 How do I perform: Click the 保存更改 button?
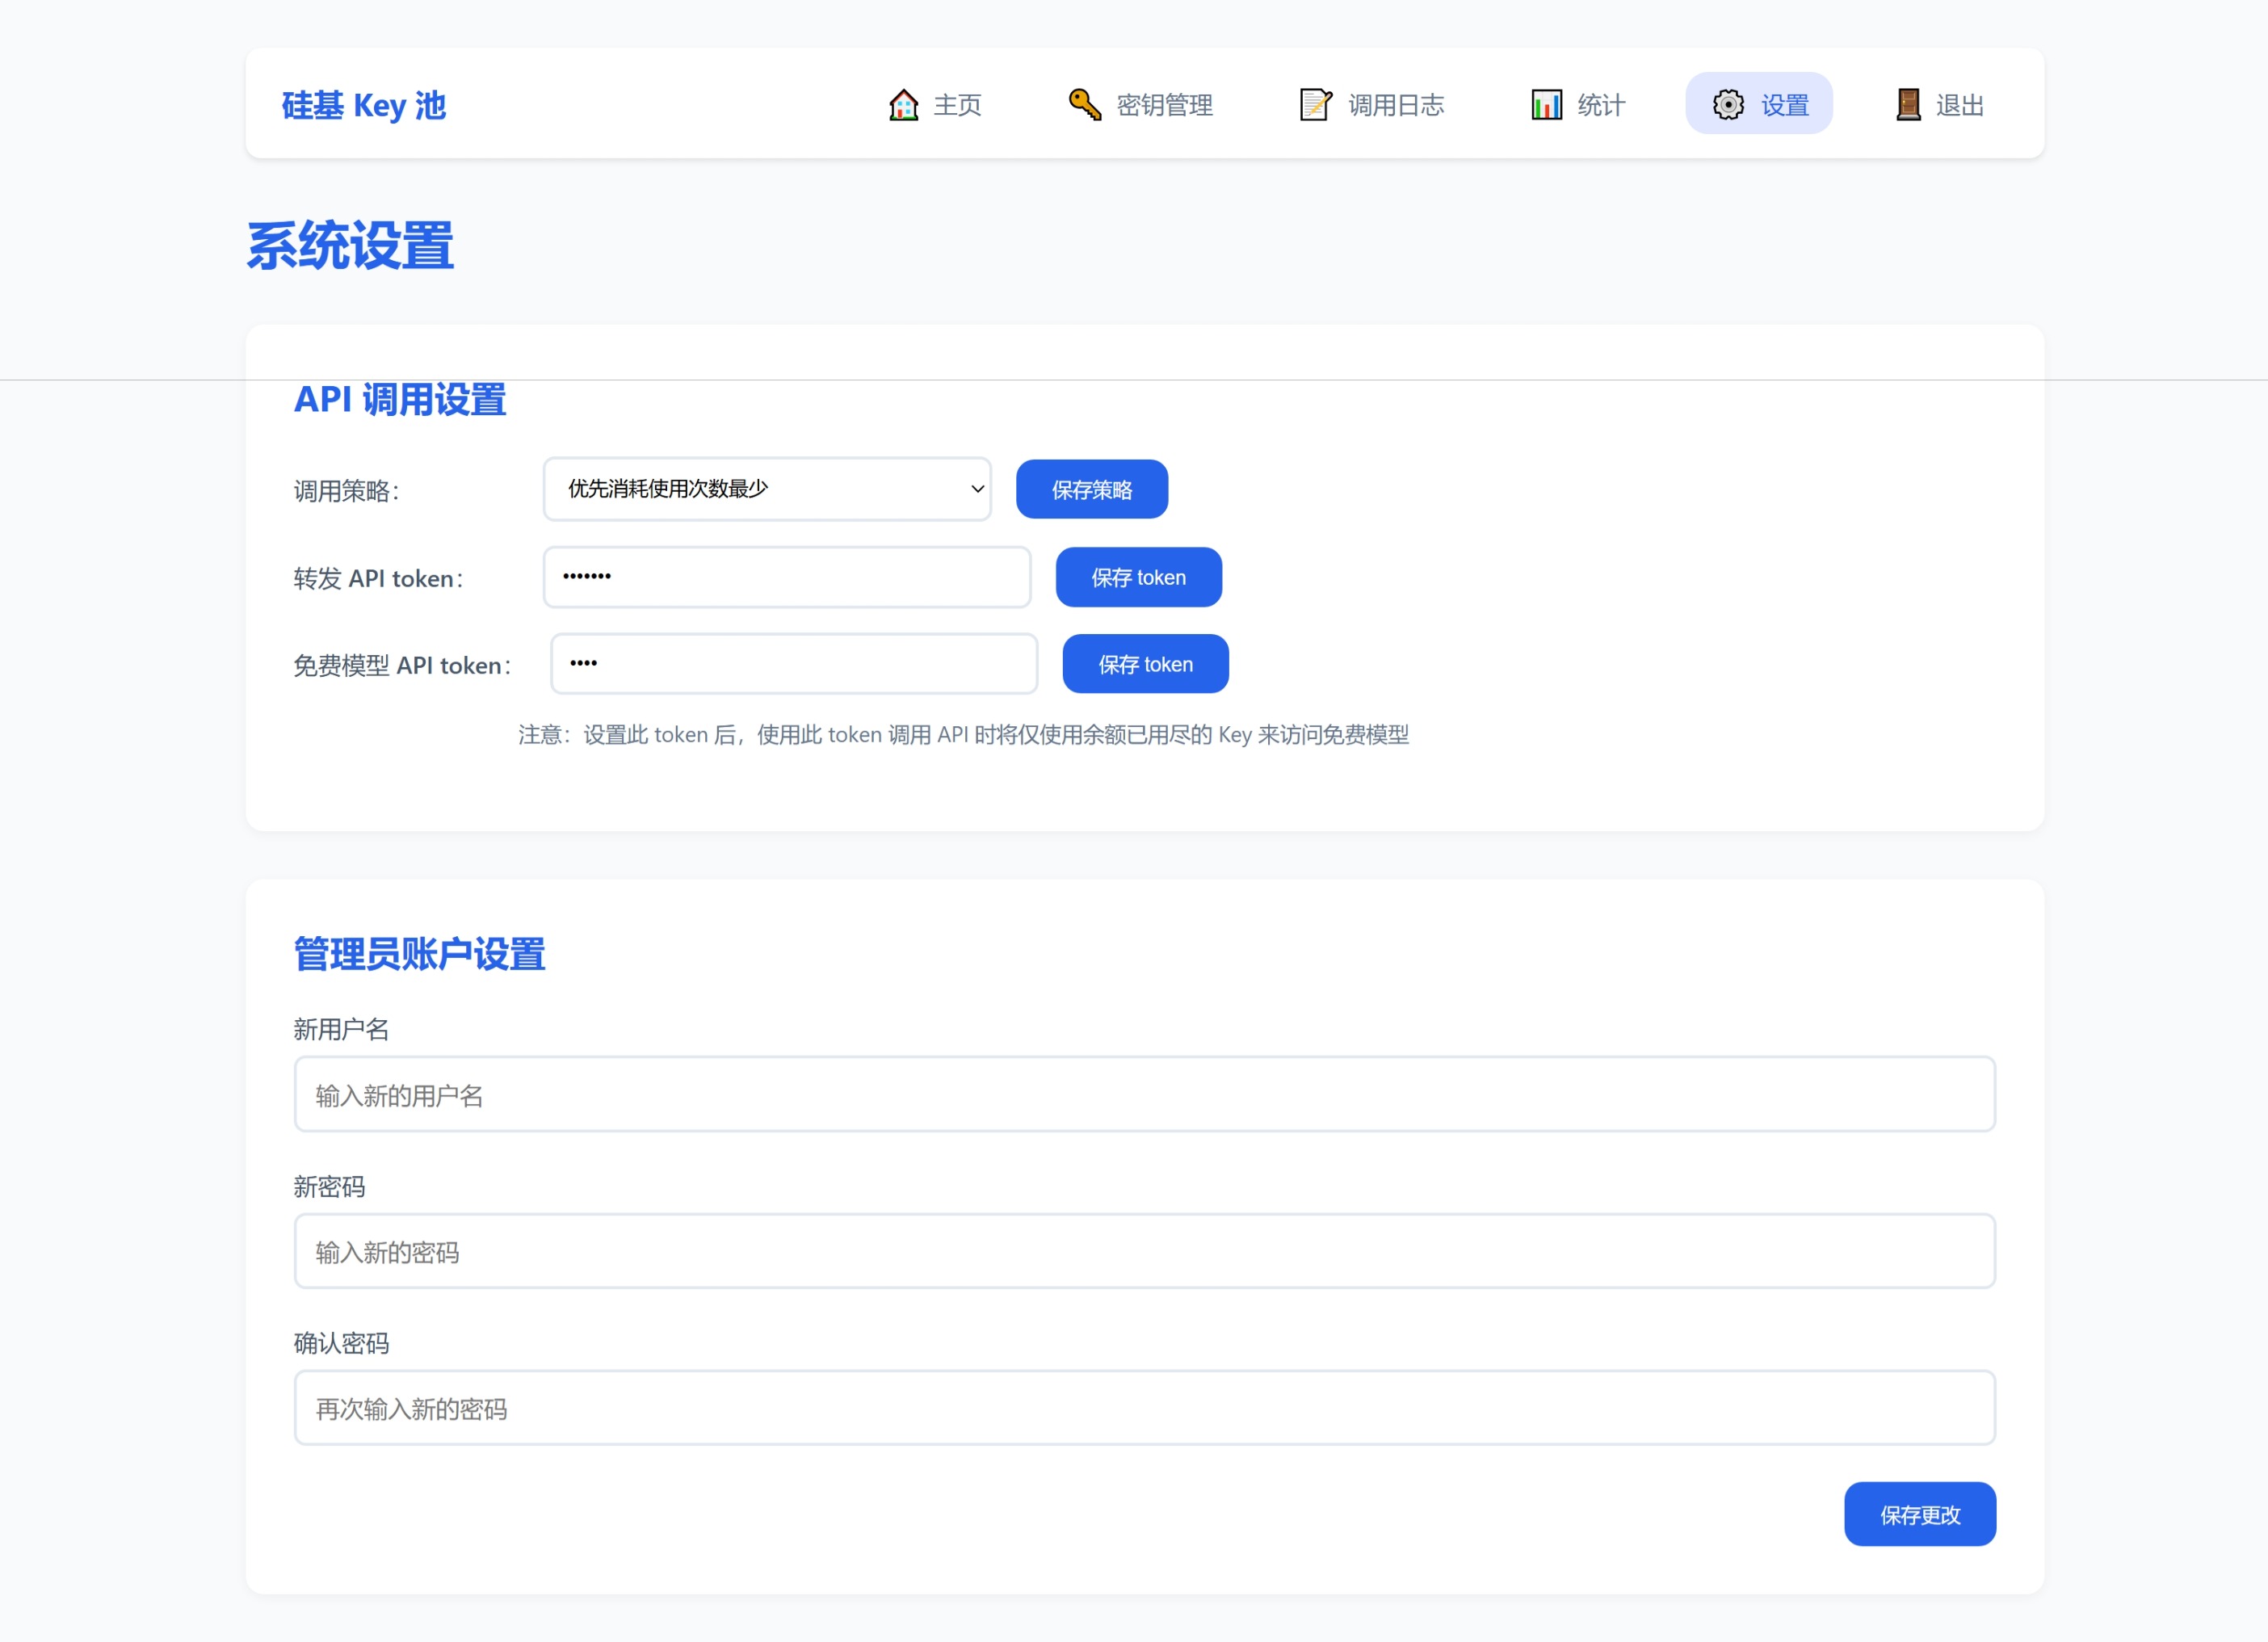(1919, 1514)
